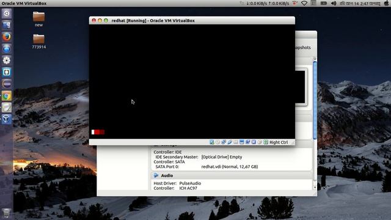
Task: Click the red notification indicator in top panel
Action: click(x=295, y=4)
